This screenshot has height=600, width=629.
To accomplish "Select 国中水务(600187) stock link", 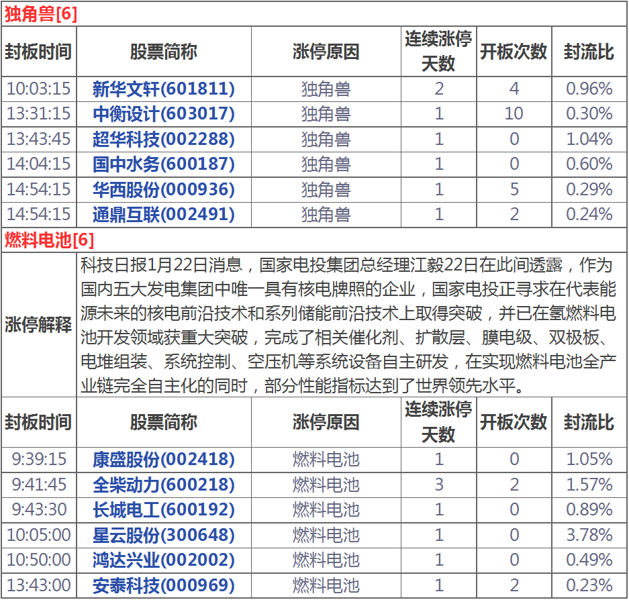I will [x=164, y=164].
